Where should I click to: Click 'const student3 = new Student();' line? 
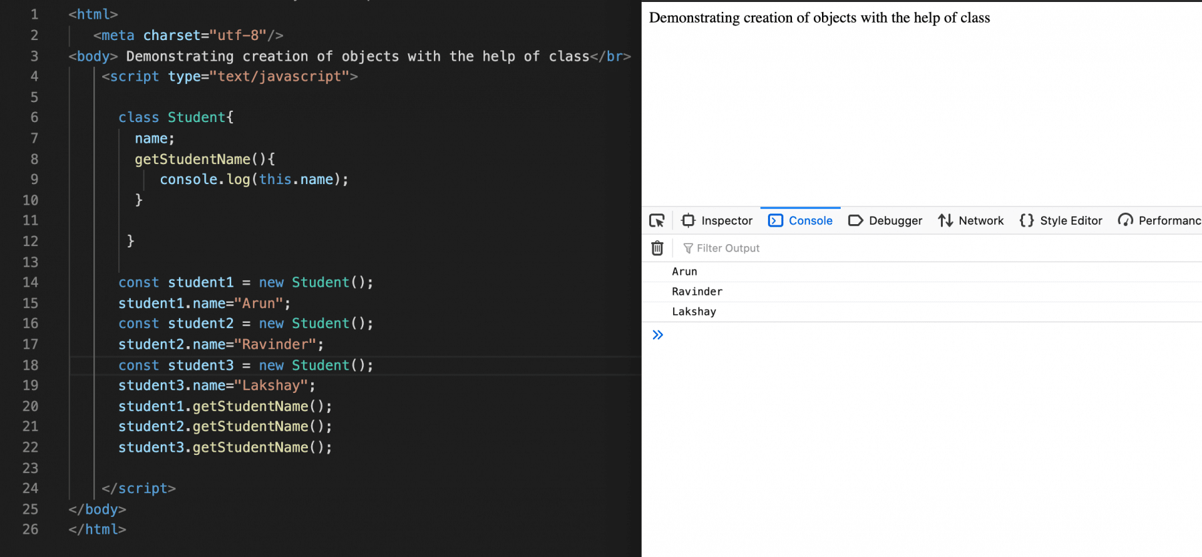click(246, 365)
